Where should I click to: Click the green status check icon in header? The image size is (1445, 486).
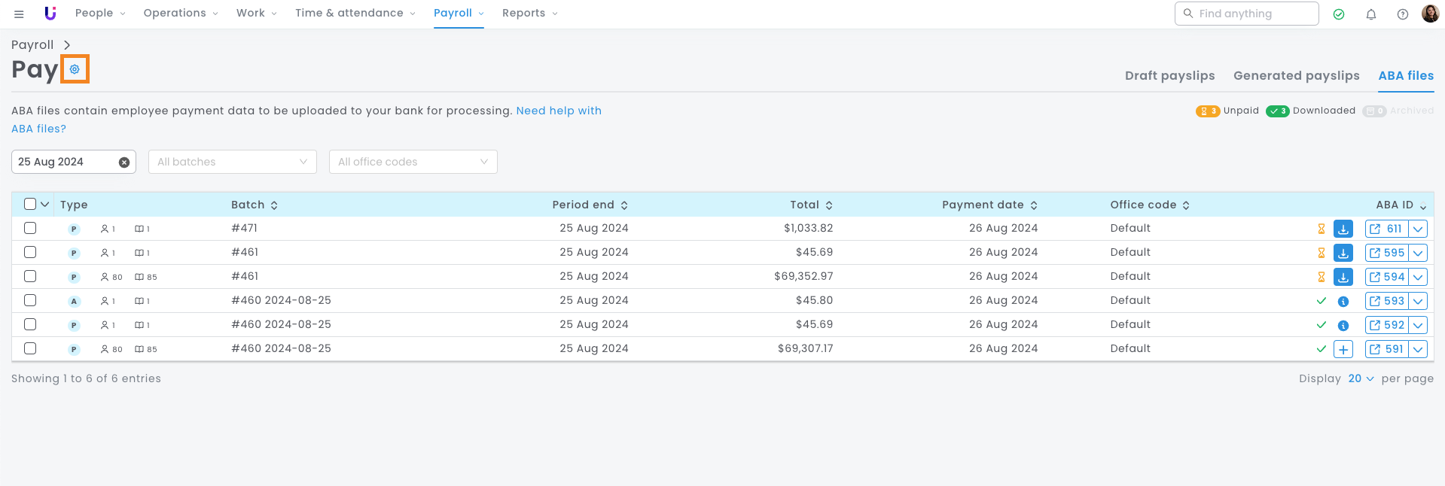1339,14
